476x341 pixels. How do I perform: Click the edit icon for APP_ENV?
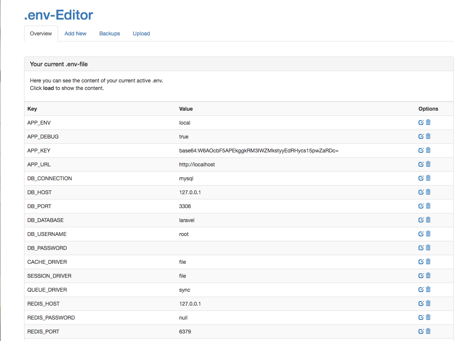421,122
